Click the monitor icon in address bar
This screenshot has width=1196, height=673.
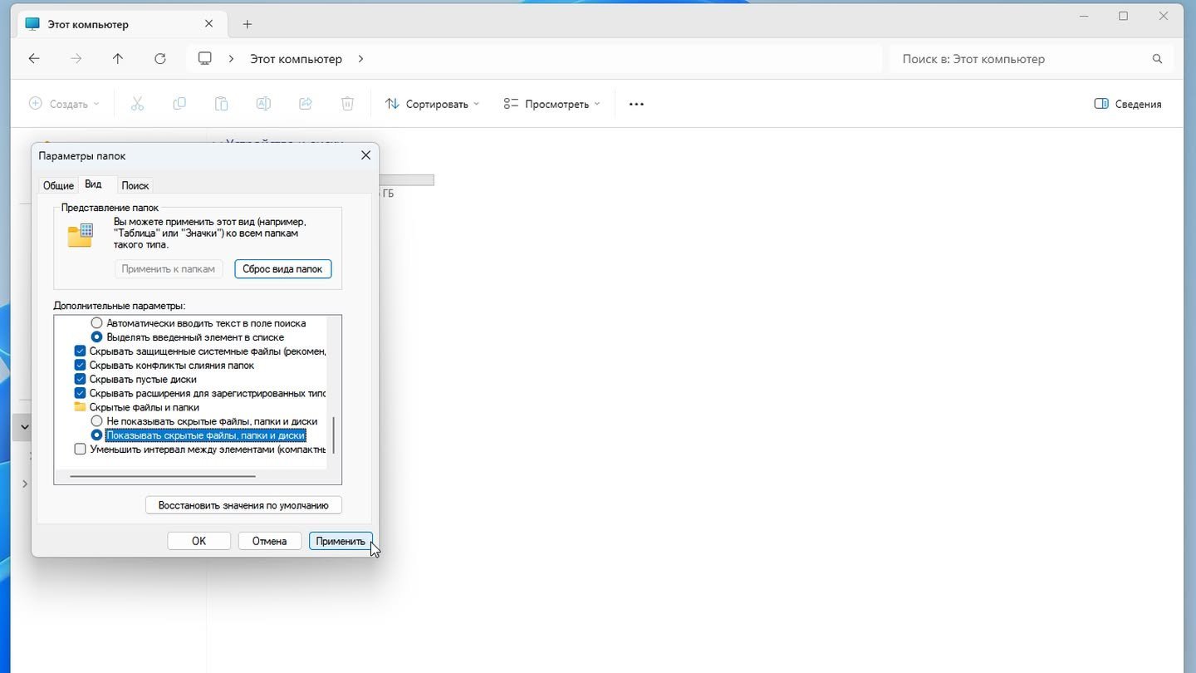(x=204, y=59)
